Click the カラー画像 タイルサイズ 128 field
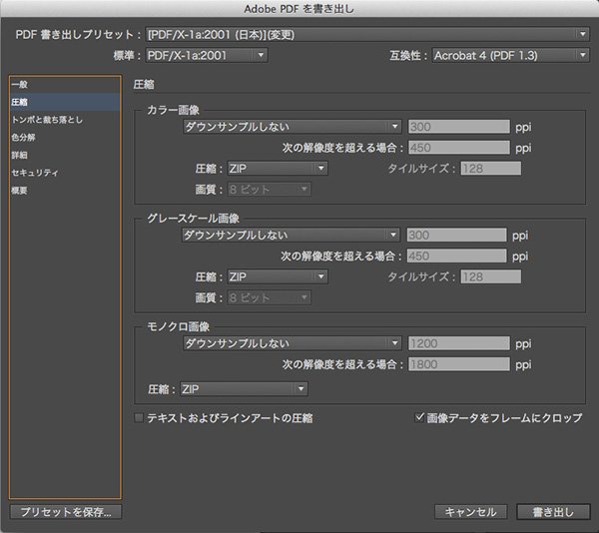This screenshot has width=599, height=533. point(491,169)
